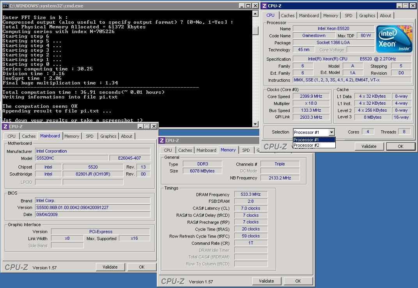This screenshot has width=418, height=288.
Task: Click Validate in Mainboard CPU-Z window
Action: coord(110,267)
